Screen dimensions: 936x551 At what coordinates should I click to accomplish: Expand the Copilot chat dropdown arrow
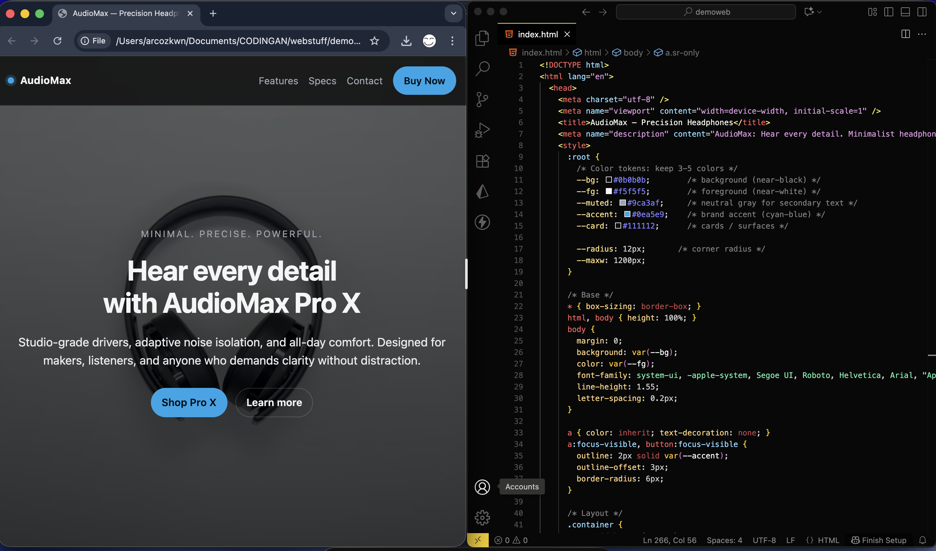tap(820, 12)
